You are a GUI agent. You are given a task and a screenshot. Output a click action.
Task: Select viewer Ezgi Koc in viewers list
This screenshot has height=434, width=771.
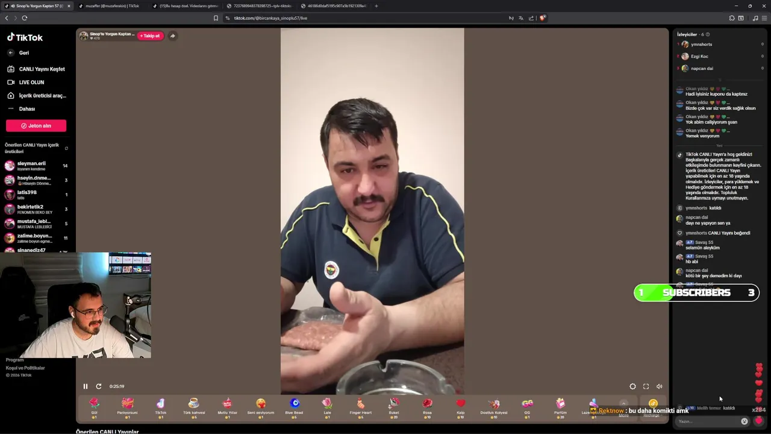[x=720, y=56]
